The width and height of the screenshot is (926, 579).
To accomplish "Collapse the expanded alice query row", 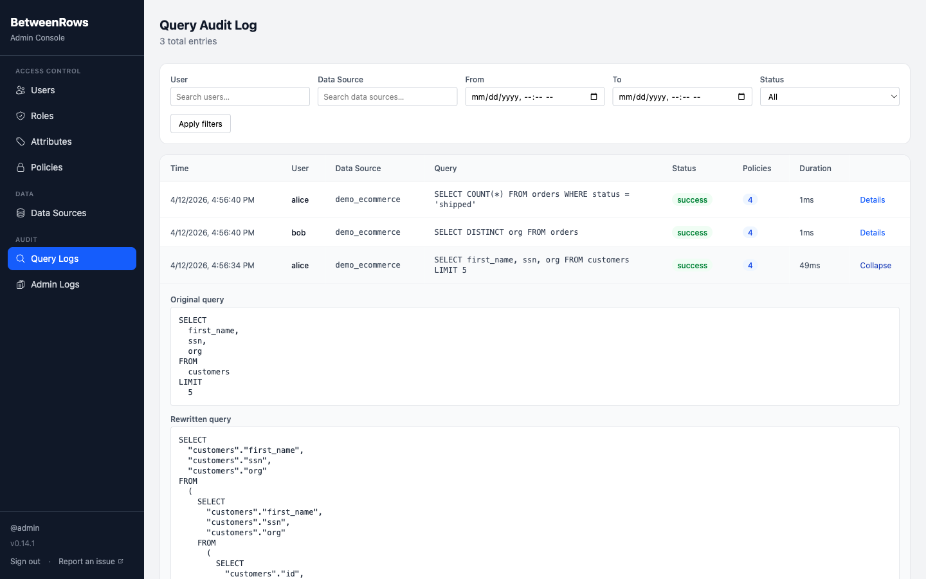I will [875, 265].
